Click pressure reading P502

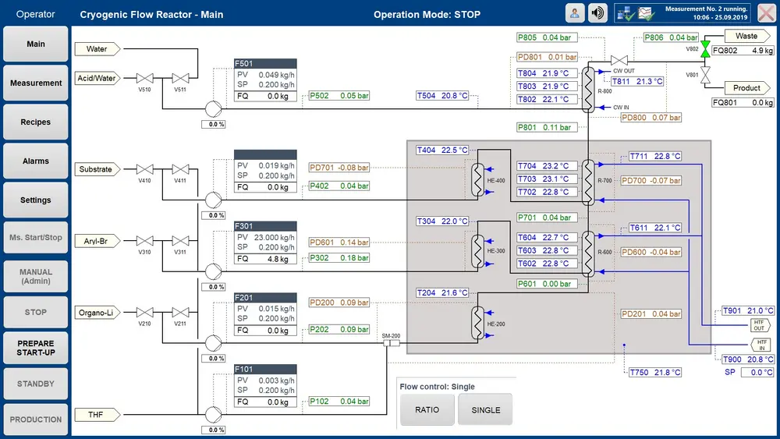click(x=339, y=95)
